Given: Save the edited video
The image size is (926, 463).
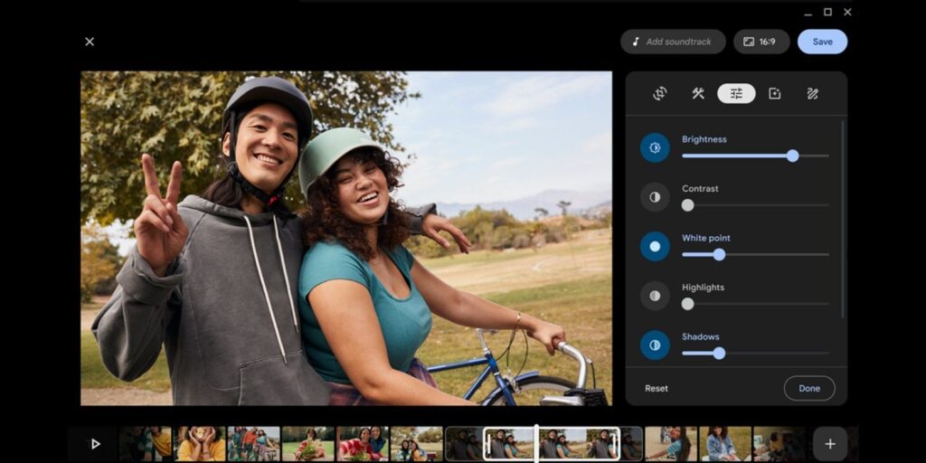Looking at the screenshot, I should [x=822, y=42].
